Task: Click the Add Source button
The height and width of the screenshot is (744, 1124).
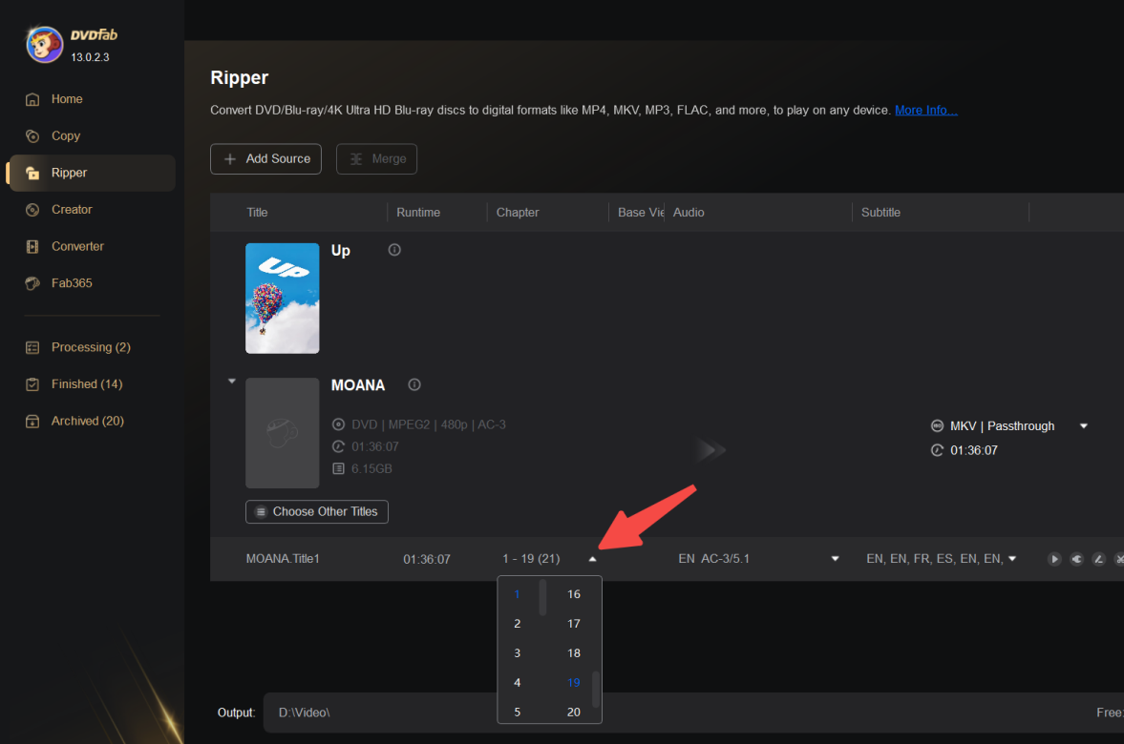Action: tap(266, 159)
